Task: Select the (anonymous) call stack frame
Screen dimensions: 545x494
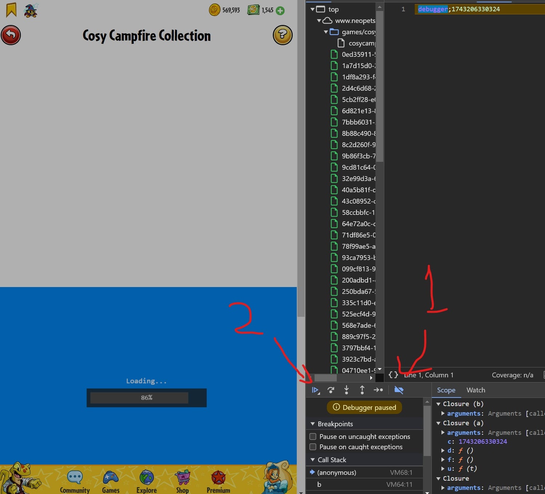Action: (364, 473)
